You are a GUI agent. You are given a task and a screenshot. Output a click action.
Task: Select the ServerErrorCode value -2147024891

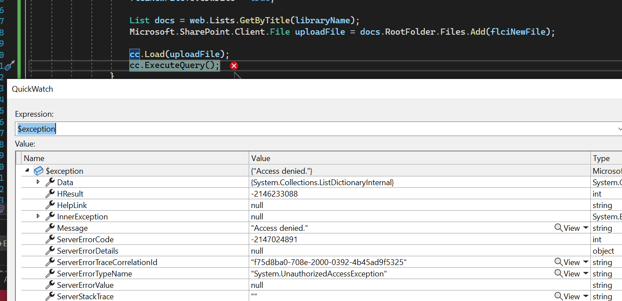pyautogui.click(x=274, y=239)
